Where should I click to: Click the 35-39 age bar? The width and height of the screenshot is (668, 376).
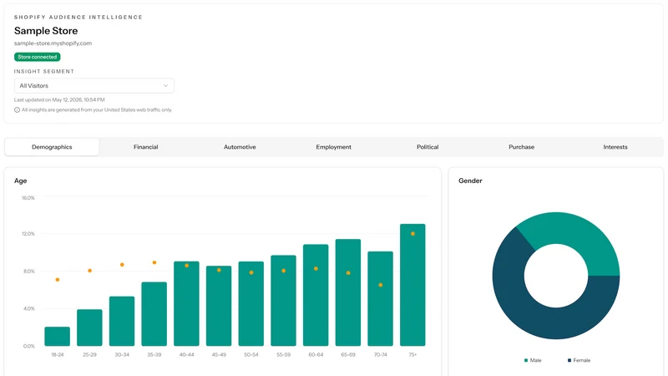154,314
